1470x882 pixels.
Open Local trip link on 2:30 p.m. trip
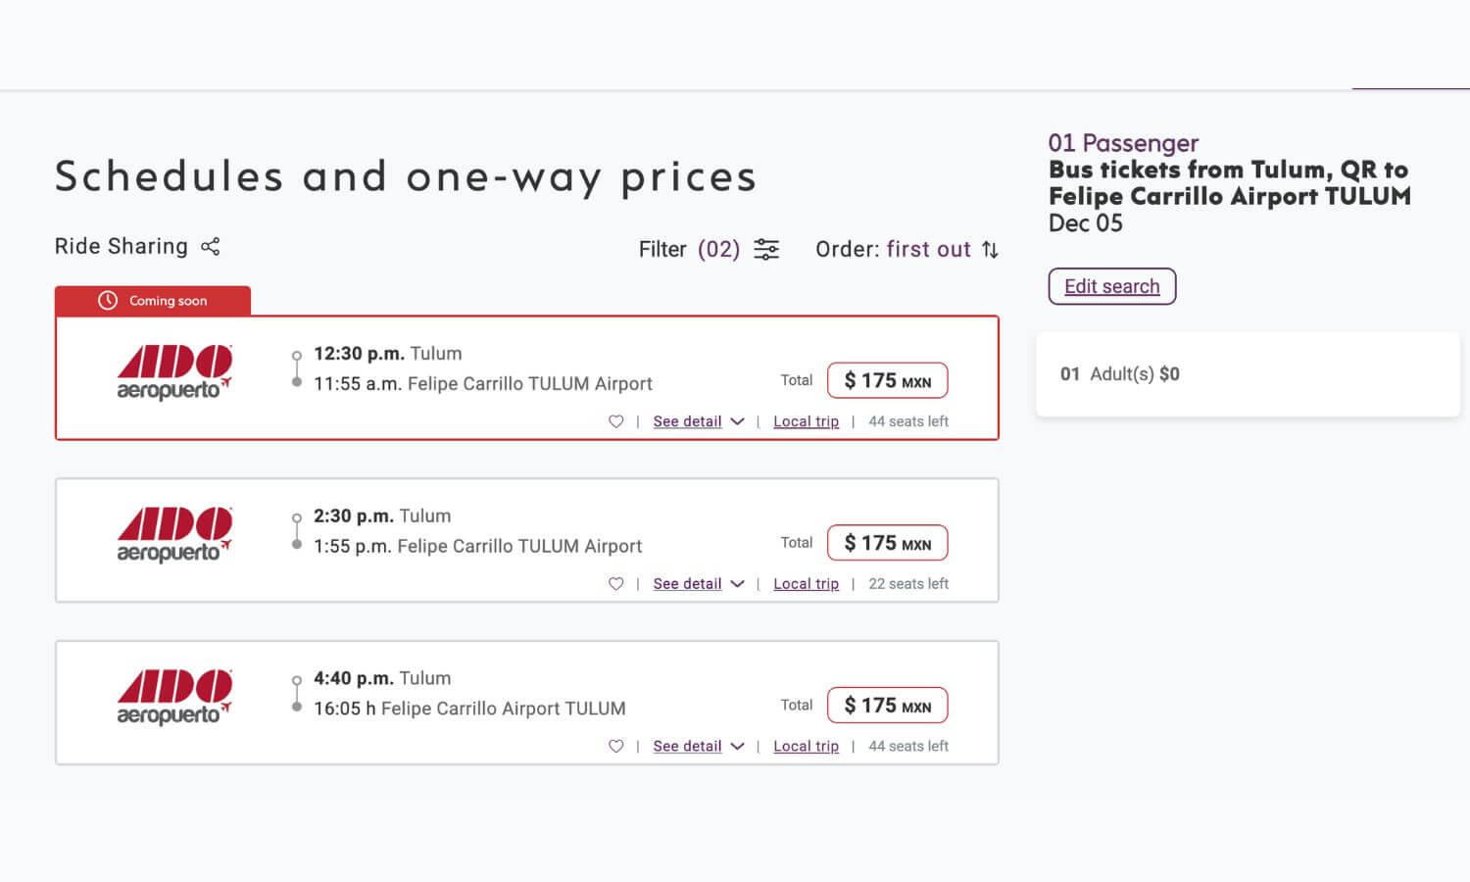(806, 584)
